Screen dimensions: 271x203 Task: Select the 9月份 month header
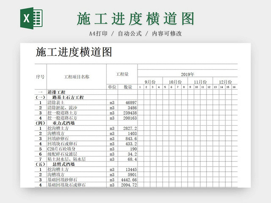pos(150,82)
